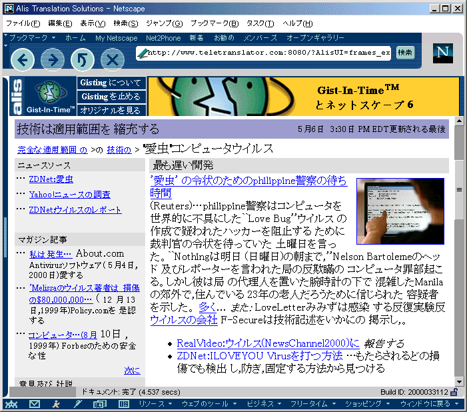This screenshot has height=412, width=467.
Task: Click the laptop photo thumbnail in article
Action: coord(400,211)
